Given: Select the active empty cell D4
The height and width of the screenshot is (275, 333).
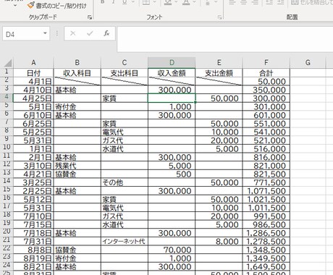Looking at the screenshot, I should tap(172, 98).
